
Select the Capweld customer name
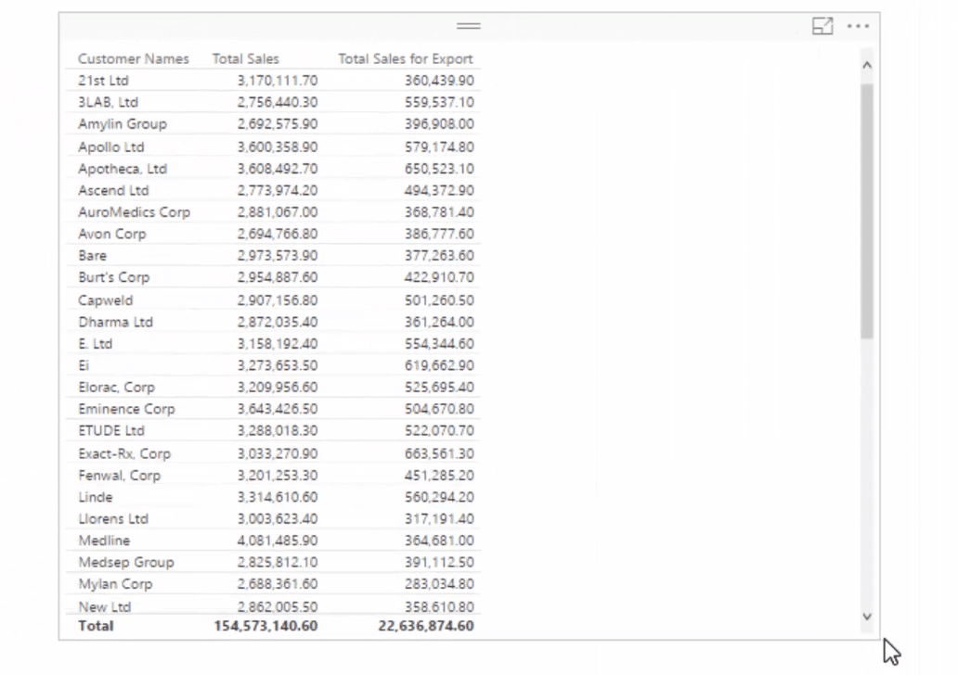pyautogui.click(x=105, y=301)
